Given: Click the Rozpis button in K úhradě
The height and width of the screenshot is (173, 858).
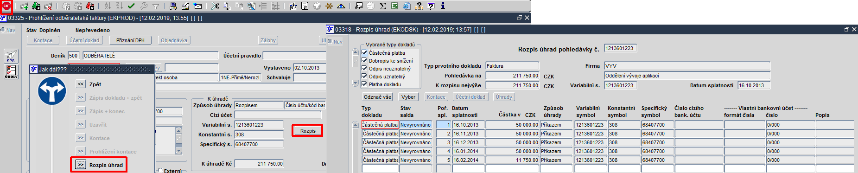Looking at the screenshot, I should [x=308, y=131].
